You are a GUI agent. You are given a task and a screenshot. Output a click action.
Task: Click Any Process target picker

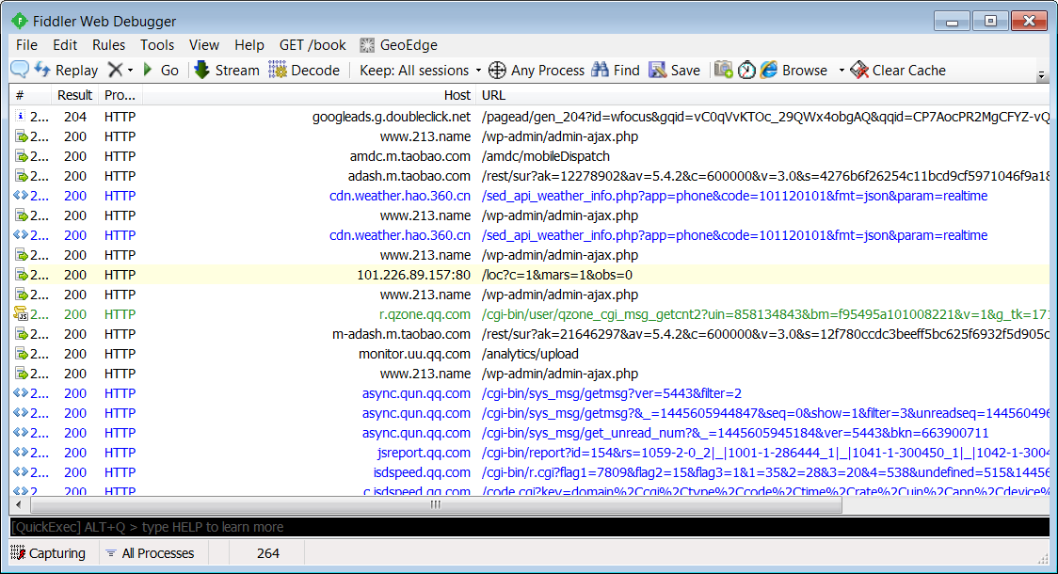(537, 71)
